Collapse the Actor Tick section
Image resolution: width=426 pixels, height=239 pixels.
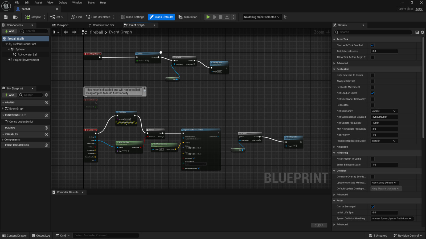click(x=334, y=39)
